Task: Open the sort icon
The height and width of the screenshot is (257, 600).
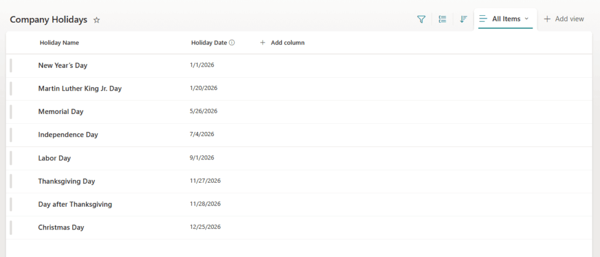Action: click(x=463, y=19)
